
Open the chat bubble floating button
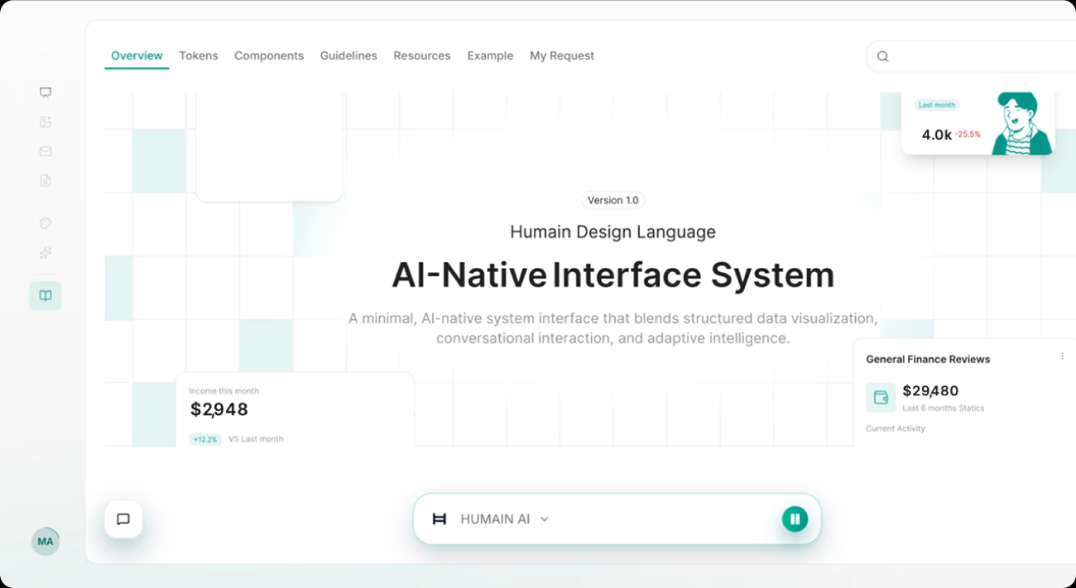coord(123,519)
